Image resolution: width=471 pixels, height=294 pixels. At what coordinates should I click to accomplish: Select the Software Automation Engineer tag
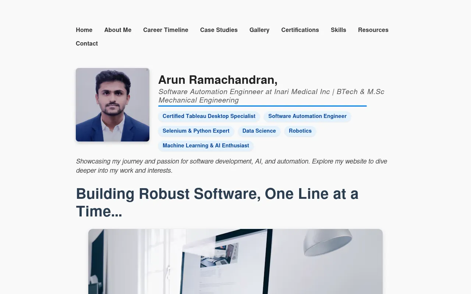coord(307,116)
